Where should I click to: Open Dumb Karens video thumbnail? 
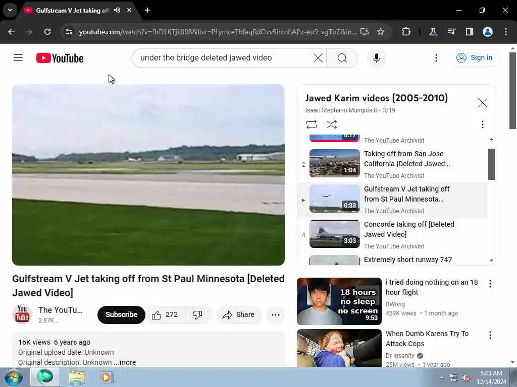point(339,348)
